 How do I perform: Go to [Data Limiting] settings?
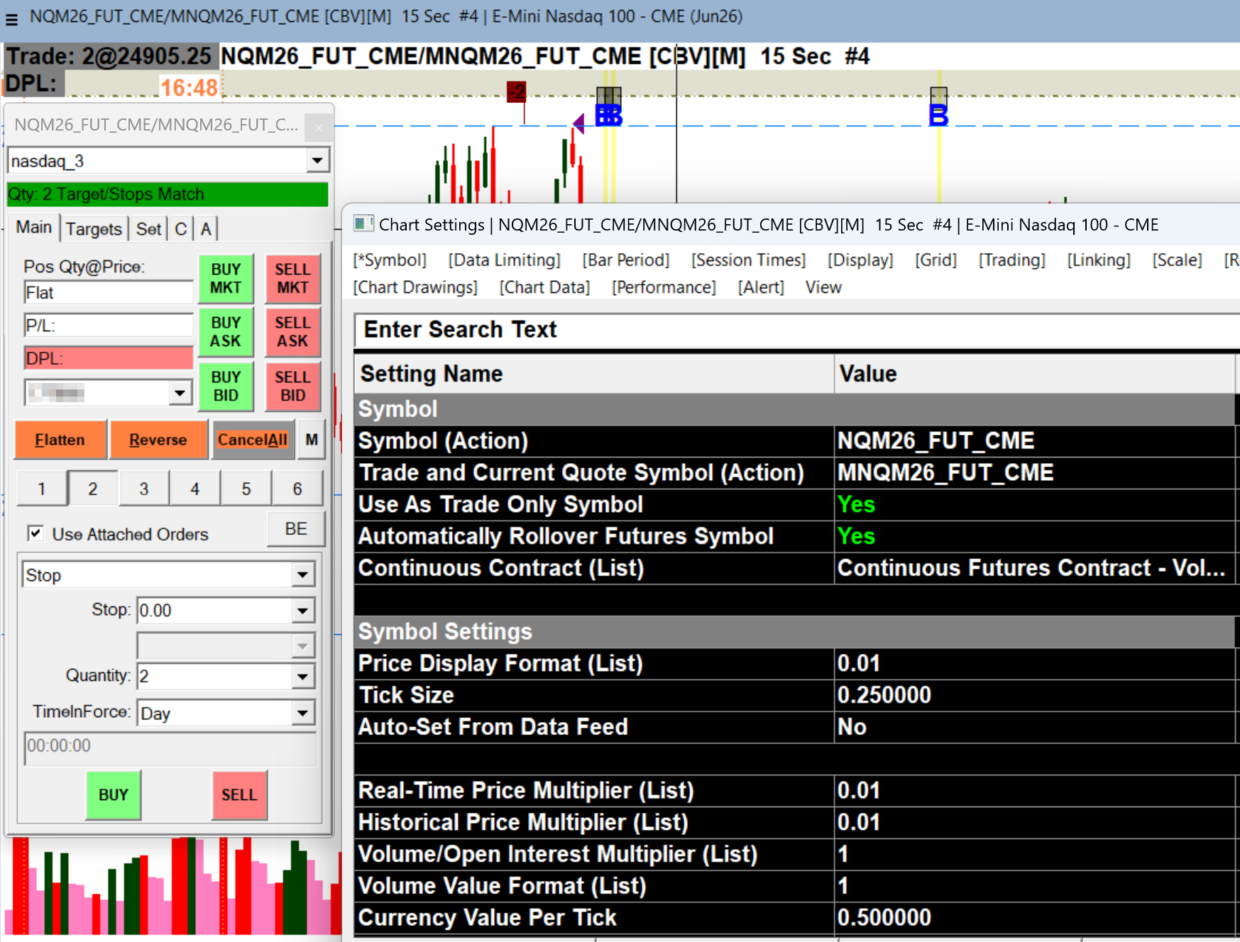coord(504,260)
